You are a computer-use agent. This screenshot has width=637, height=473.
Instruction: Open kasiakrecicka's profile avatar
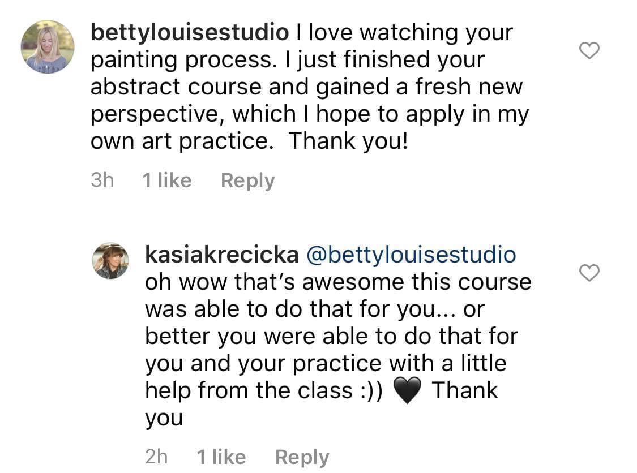click(x=111, y=261)
